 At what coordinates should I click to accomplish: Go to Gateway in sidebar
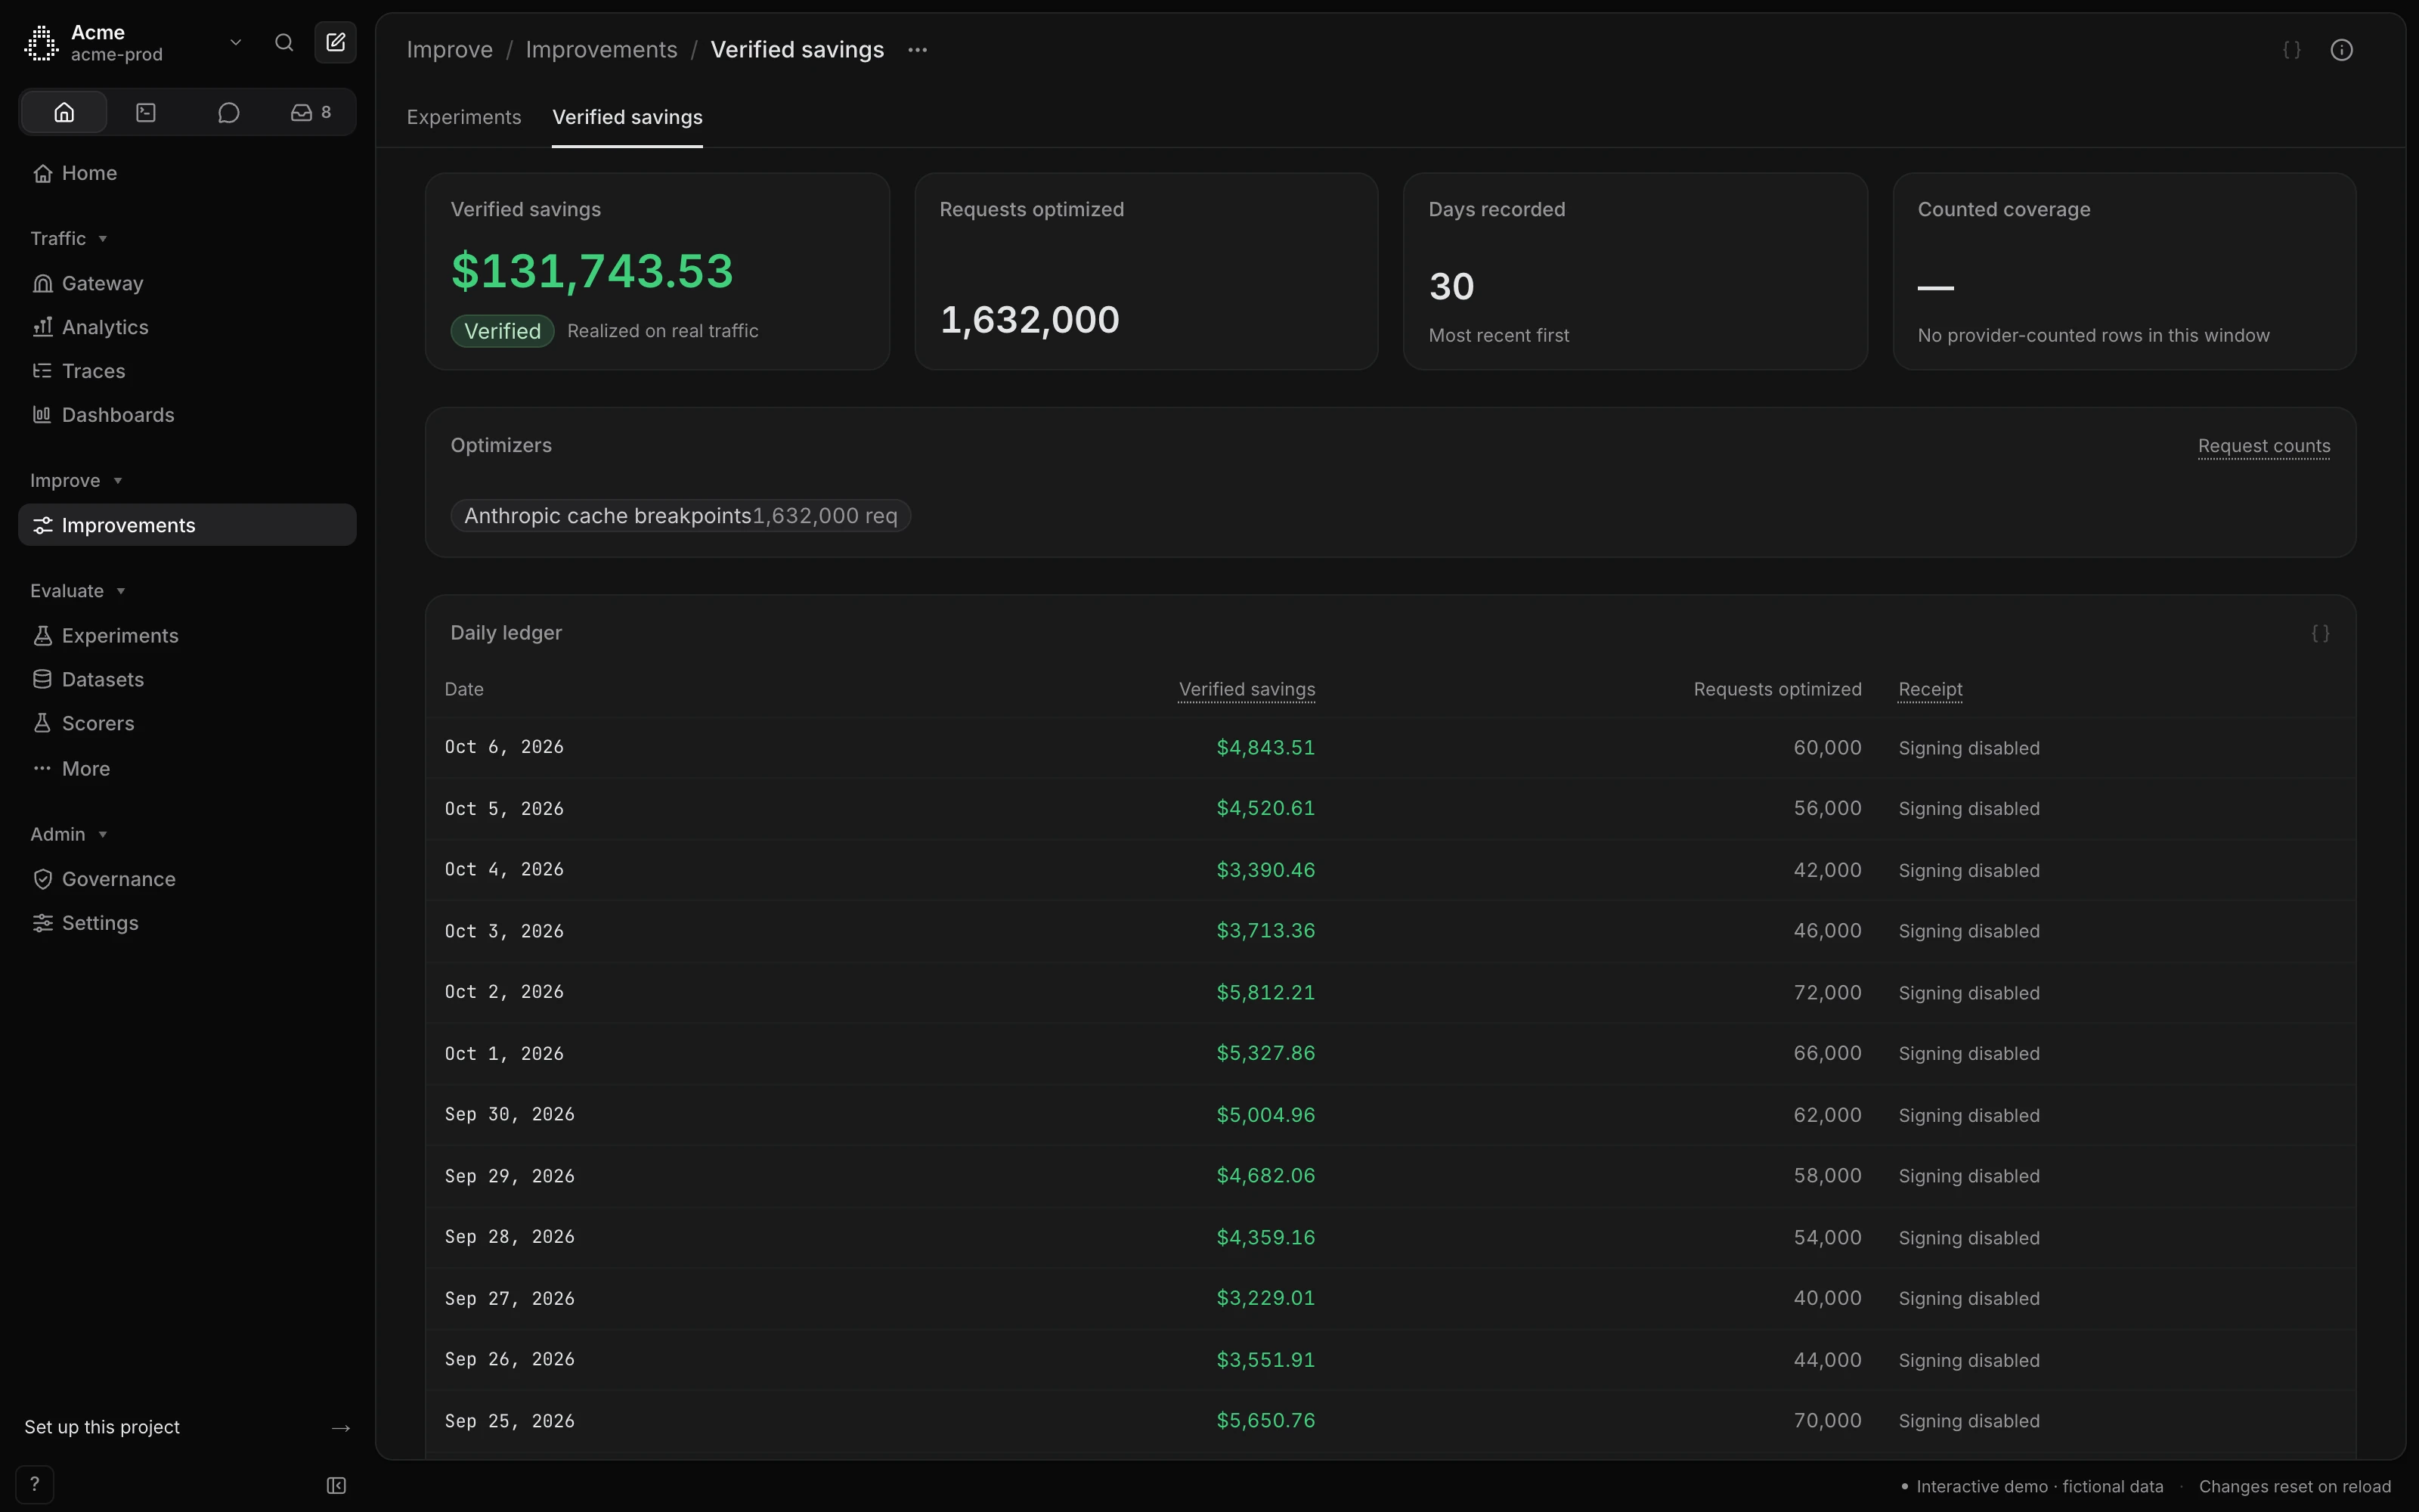187,283
